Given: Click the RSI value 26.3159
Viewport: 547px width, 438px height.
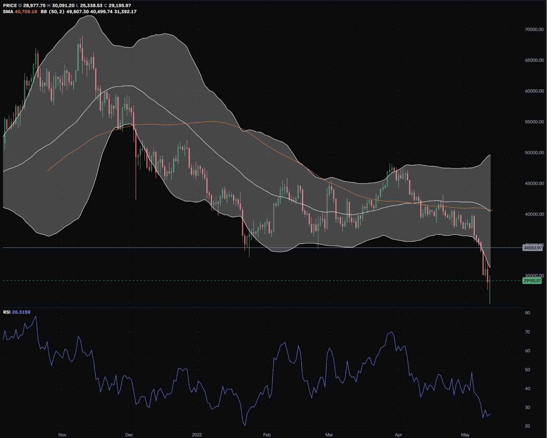Looking at the screenshot, I should 21,312.
